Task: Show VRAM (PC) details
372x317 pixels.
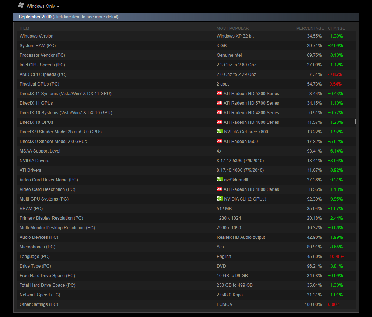Action: click(186, 209)
